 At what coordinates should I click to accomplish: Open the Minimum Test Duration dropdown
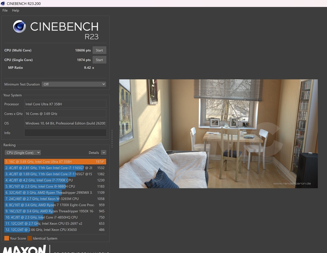[x=74, y=84]
